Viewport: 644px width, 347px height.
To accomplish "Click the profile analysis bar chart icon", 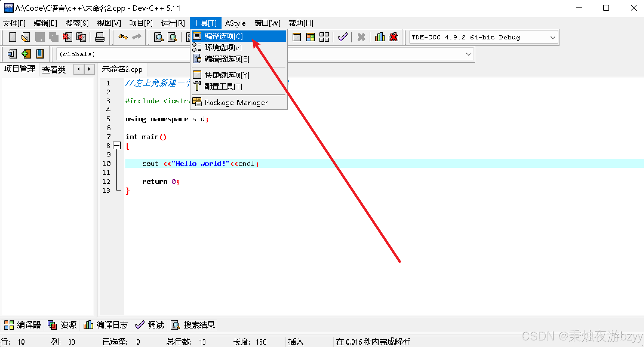I will point(379,37).
